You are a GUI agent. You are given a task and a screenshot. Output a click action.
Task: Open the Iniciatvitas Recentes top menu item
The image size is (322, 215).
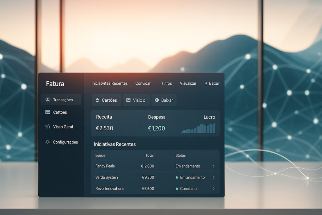109,83
